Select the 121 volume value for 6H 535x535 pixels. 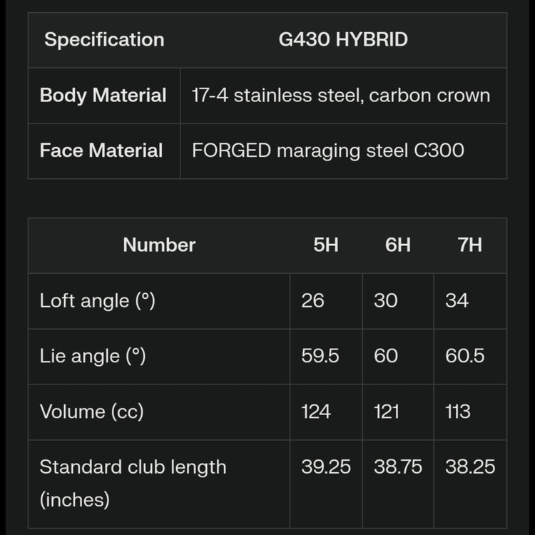click(x=387, y=412)
